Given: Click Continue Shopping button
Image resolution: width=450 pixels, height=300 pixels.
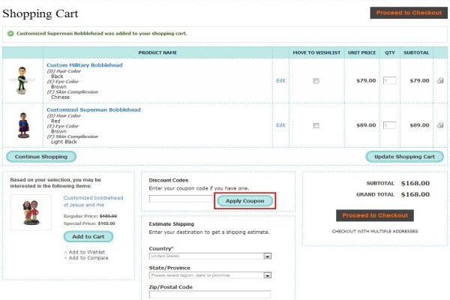Looking at the screenshot, I should [x=41, y=157].
